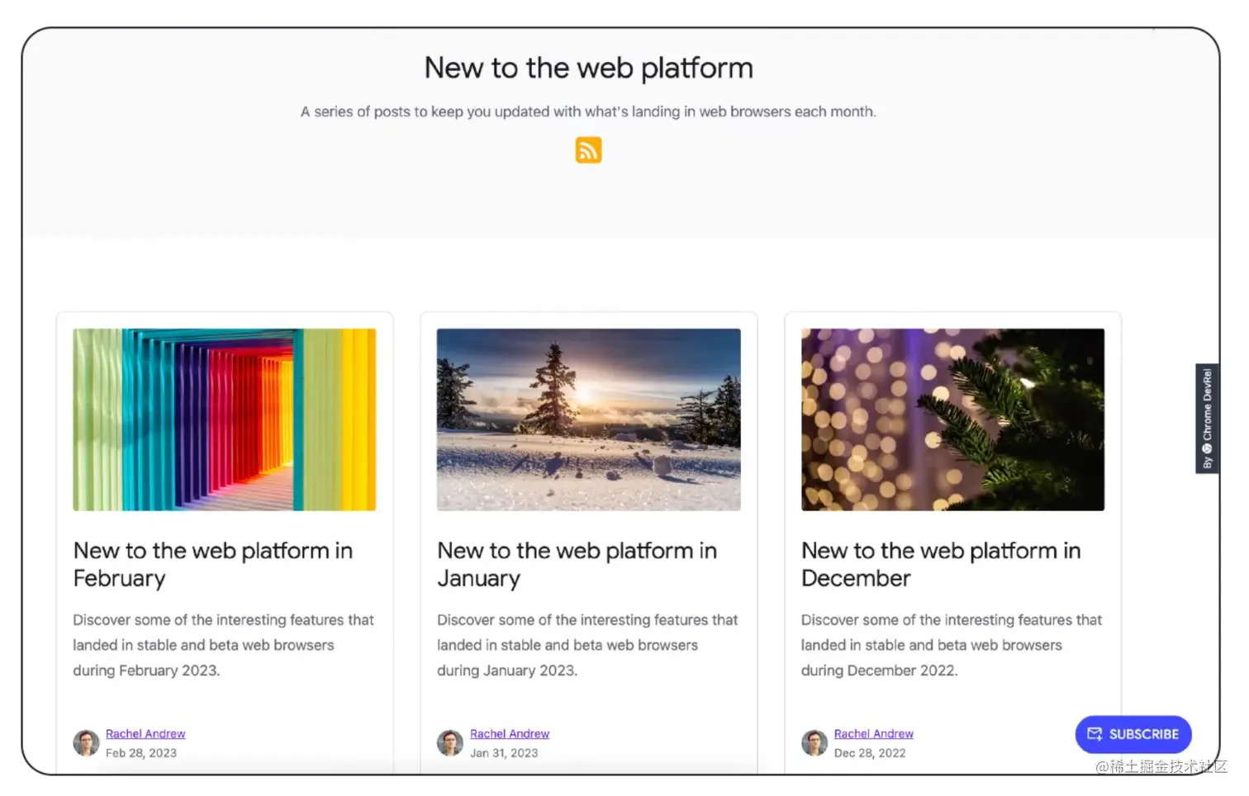1249x796 pixels.
Task: Click the February 2023 post description text
Action: [223, 645]
